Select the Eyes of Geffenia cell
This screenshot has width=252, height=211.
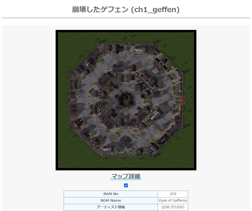pos(173,201)
